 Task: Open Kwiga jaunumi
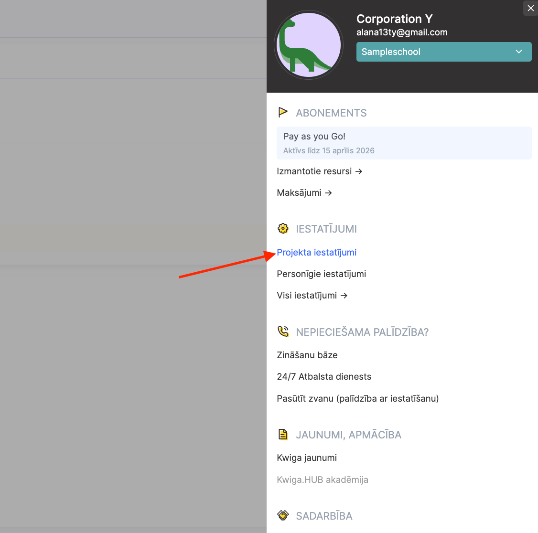tap(307, 458)
